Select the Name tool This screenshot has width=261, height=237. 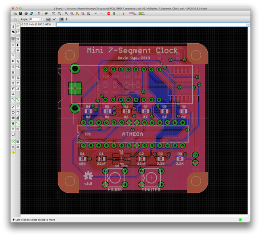[x=13, y=78]
